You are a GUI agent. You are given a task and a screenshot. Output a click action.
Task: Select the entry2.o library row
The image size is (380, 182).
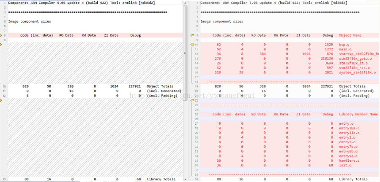click(290, 137)
